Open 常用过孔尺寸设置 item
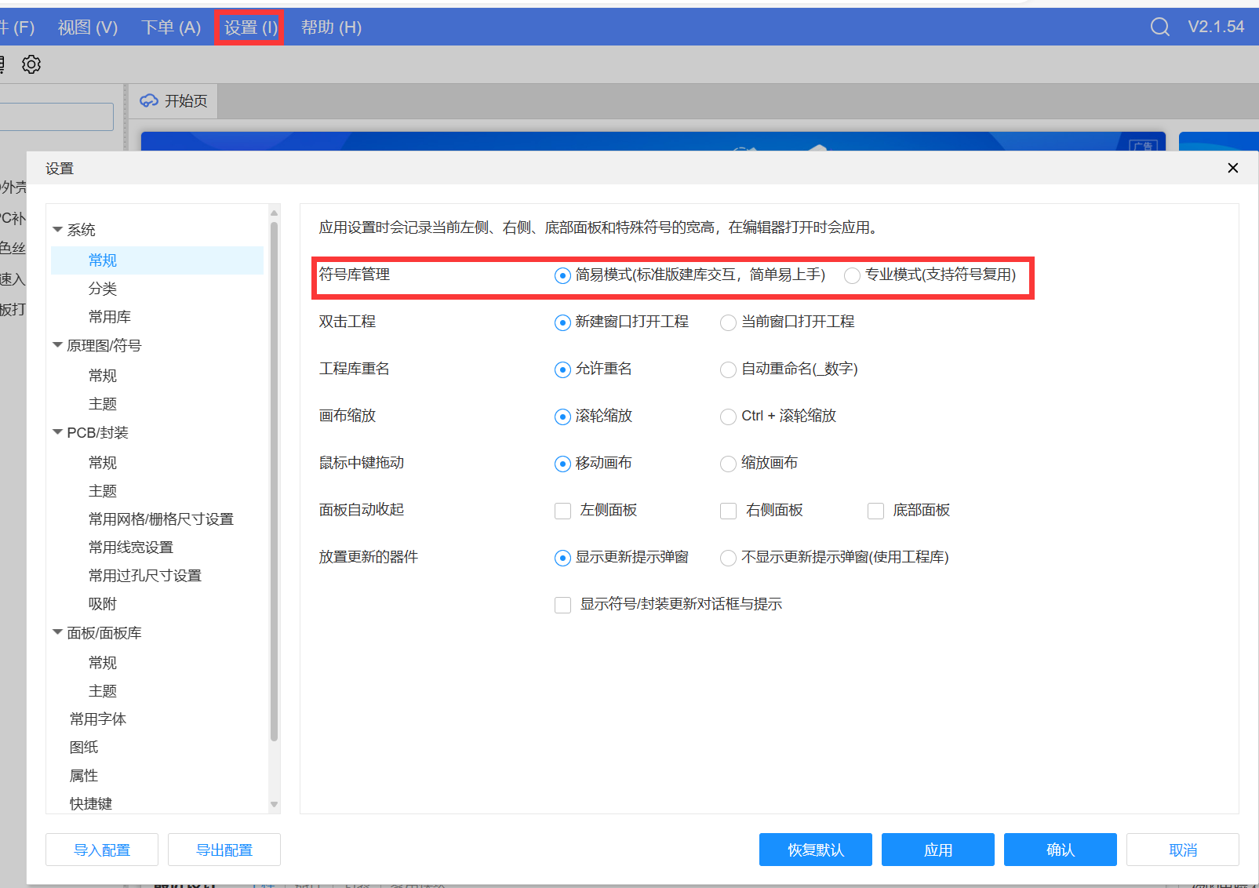Viewport: 1259px width, 888px height. 145,576
